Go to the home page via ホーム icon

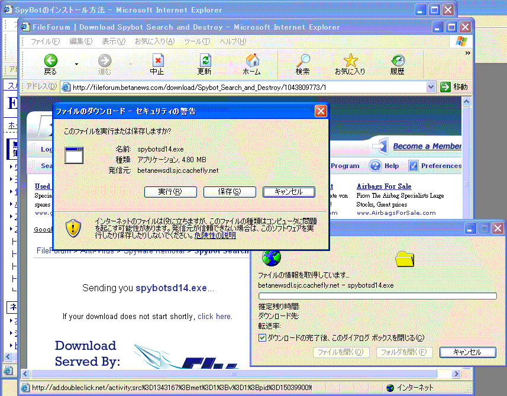(x=252, y=60)
